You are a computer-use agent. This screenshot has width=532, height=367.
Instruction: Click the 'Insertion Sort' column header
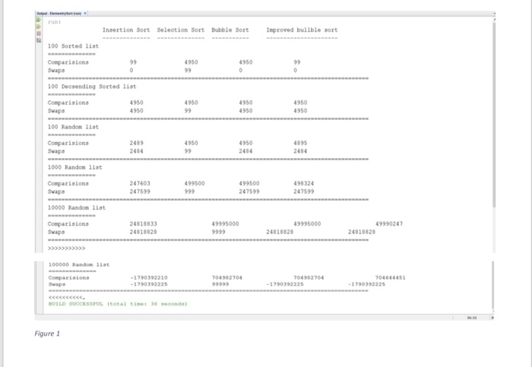[126, 30]
